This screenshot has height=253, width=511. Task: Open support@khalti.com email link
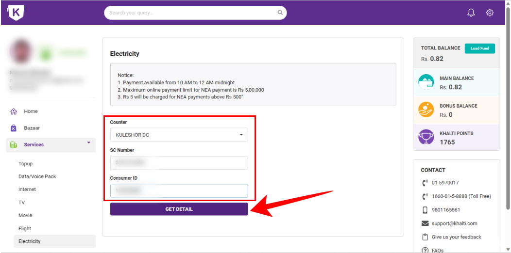[x=454, y=223]
